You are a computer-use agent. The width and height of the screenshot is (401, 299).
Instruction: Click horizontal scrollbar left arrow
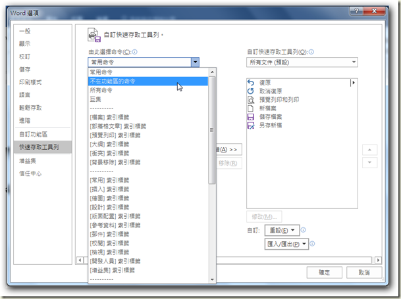80,260
